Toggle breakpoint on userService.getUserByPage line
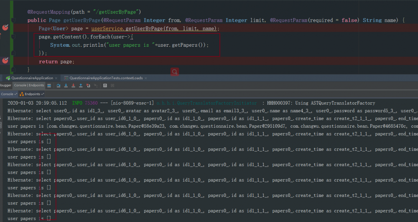The height and width of the screenshot is (222, 418). [5, 28]
